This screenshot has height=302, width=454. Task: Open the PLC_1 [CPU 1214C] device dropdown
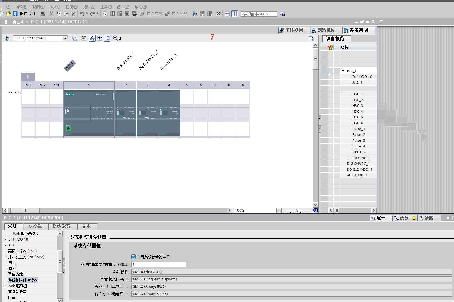(x=65, y=38)
